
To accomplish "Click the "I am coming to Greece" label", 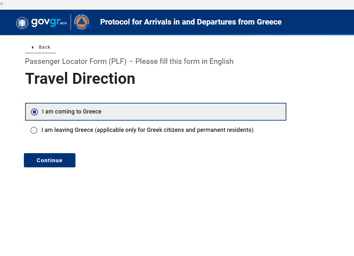I will click(x=72, y=112).
